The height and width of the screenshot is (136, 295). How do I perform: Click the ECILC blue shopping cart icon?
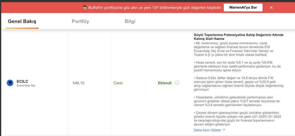tap(10, 83)
